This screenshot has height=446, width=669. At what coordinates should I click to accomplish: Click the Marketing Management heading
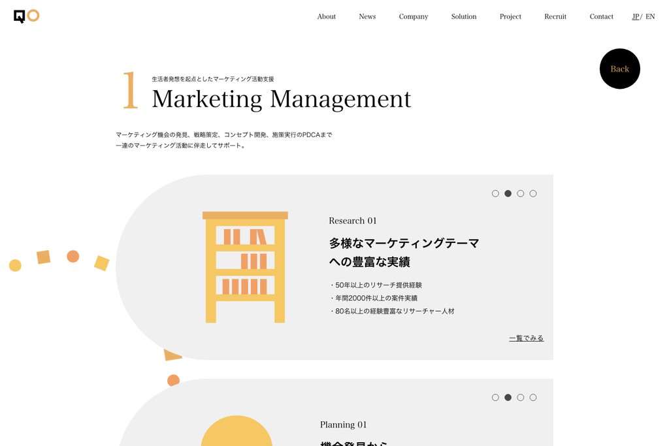281,99
